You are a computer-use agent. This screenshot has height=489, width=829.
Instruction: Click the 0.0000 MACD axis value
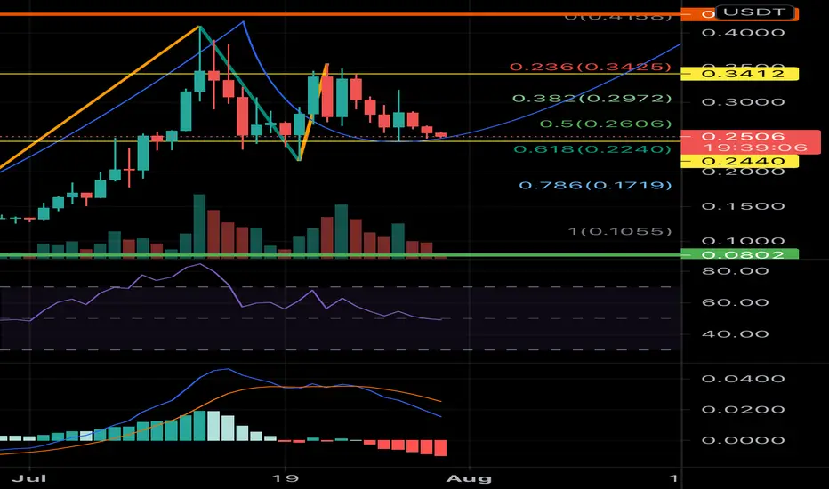coord(743,440)
